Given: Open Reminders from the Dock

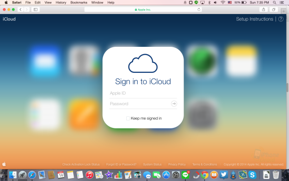Looking at the screenshot, I should click(80, 175).
